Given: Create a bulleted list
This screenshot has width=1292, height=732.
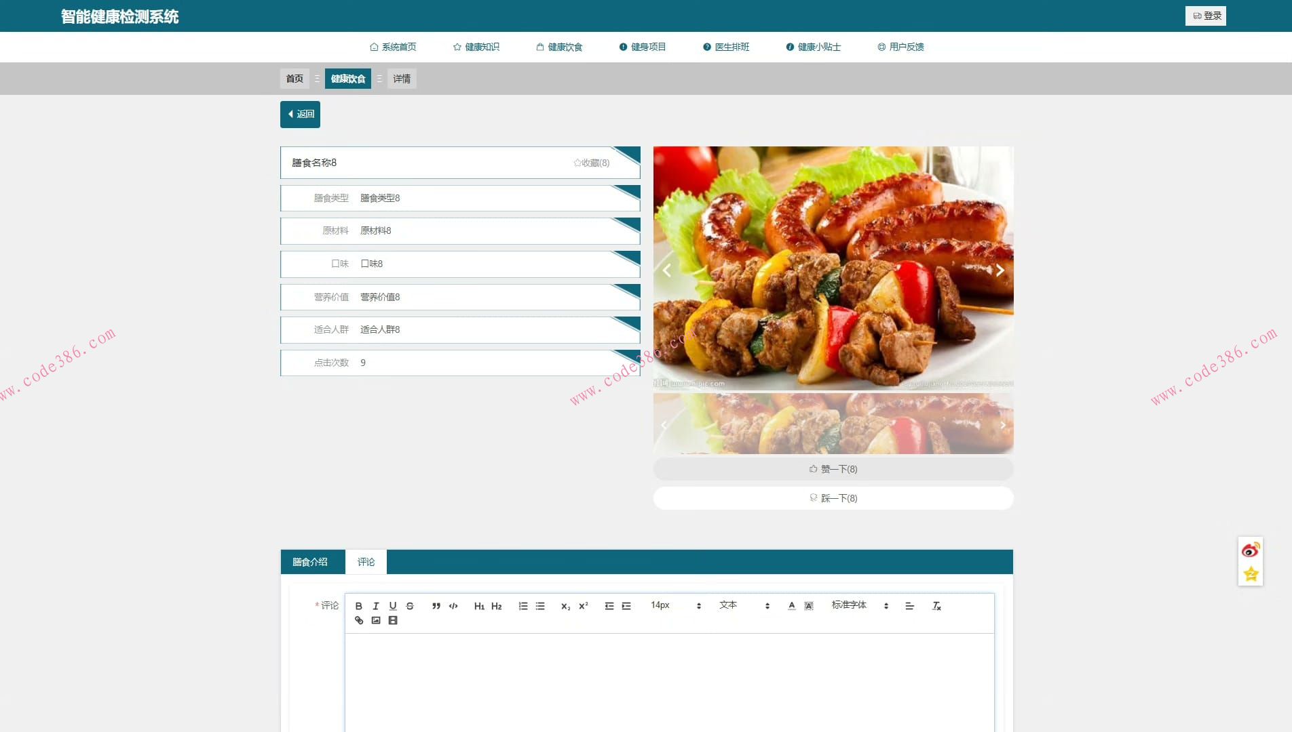Looking at the screenshot, I should pyautogui.click(x=540, y=606).
